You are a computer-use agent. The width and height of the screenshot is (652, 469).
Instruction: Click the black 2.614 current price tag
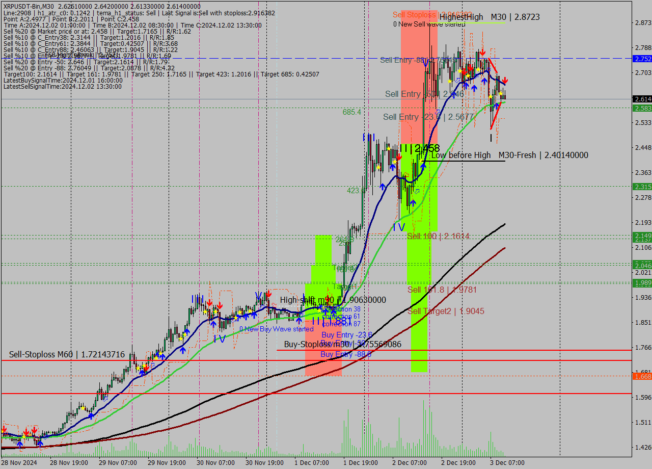pos(642,99)
